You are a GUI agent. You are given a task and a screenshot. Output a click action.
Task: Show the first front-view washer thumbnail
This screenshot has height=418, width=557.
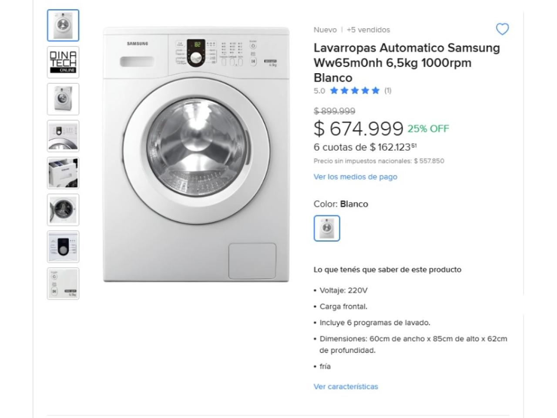pyautogui.click(x=63, y=25)
